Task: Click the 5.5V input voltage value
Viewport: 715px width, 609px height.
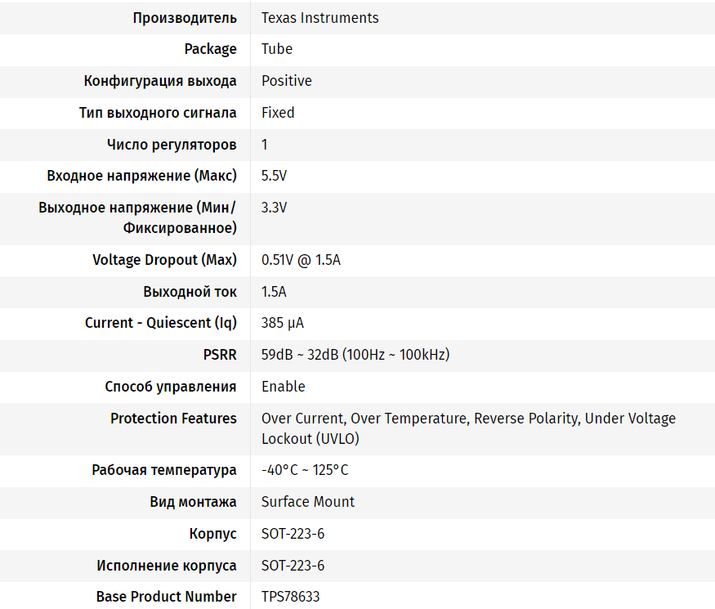Action: coord(274,176)
